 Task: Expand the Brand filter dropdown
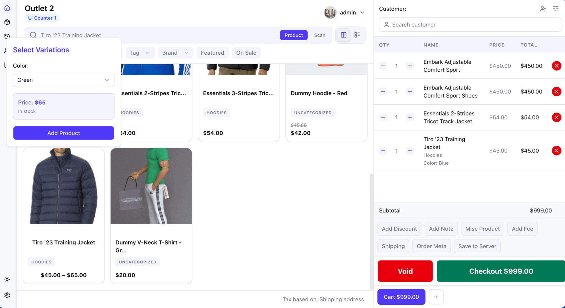pos(175,53)
